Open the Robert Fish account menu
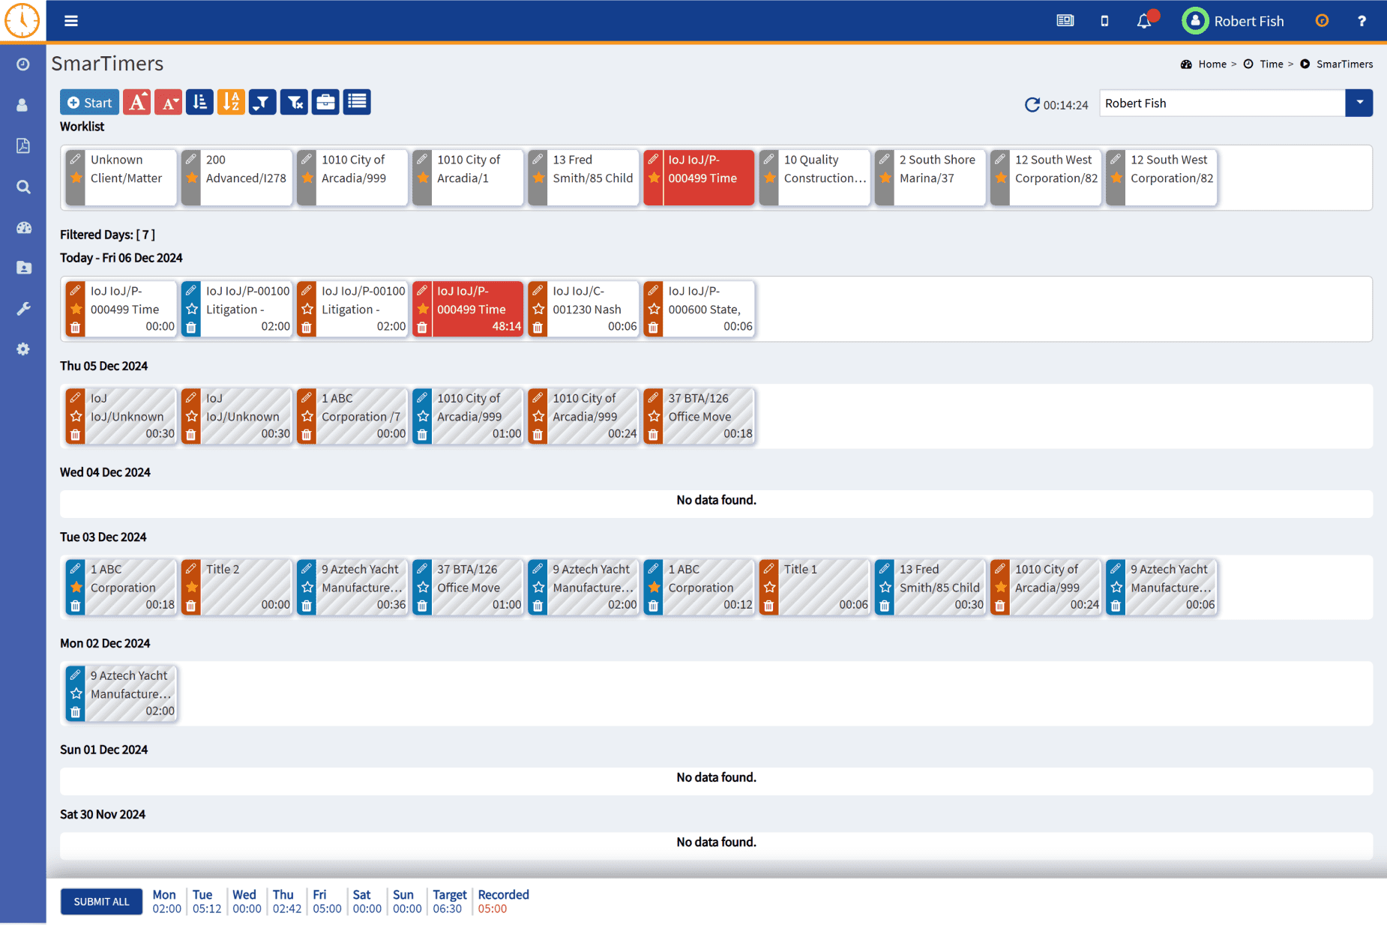The height and width of the screenshot is (925, 1387). (1233, 21)
